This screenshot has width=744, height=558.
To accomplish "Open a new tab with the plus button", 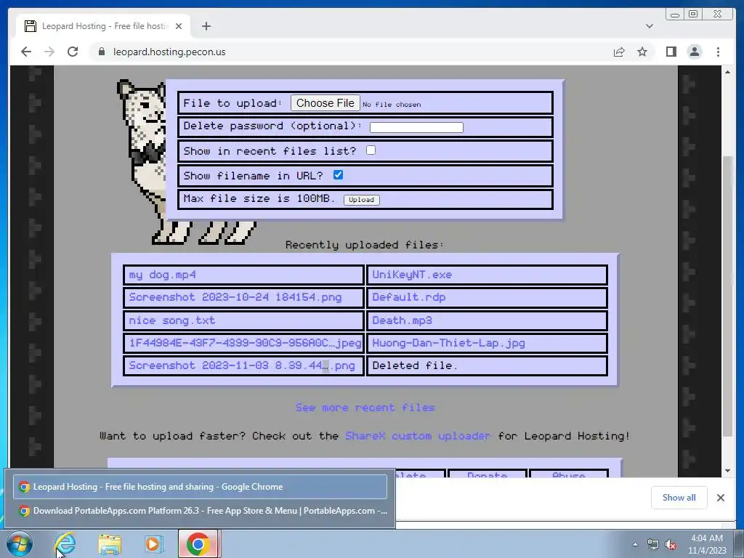I will click(206, 26).
